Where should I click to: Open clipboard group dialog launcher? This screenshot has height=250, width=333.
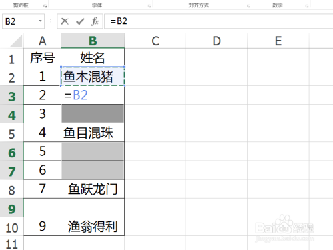click(x=45, y=6)
